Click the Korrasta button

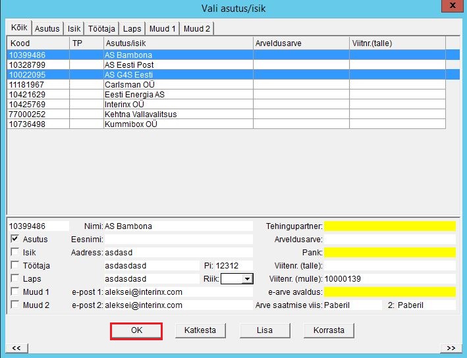coord(329,330)
